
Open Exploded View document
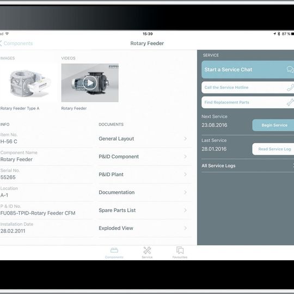pos(145,228)
